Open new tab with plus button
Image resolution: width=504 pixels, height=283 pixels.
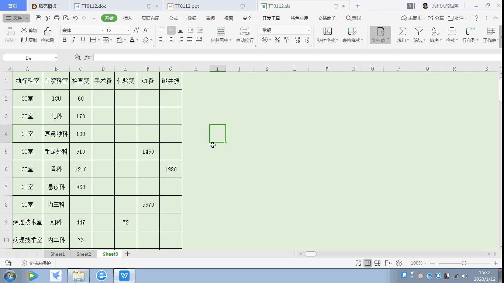pyautogui.click(x=358, y=6)
